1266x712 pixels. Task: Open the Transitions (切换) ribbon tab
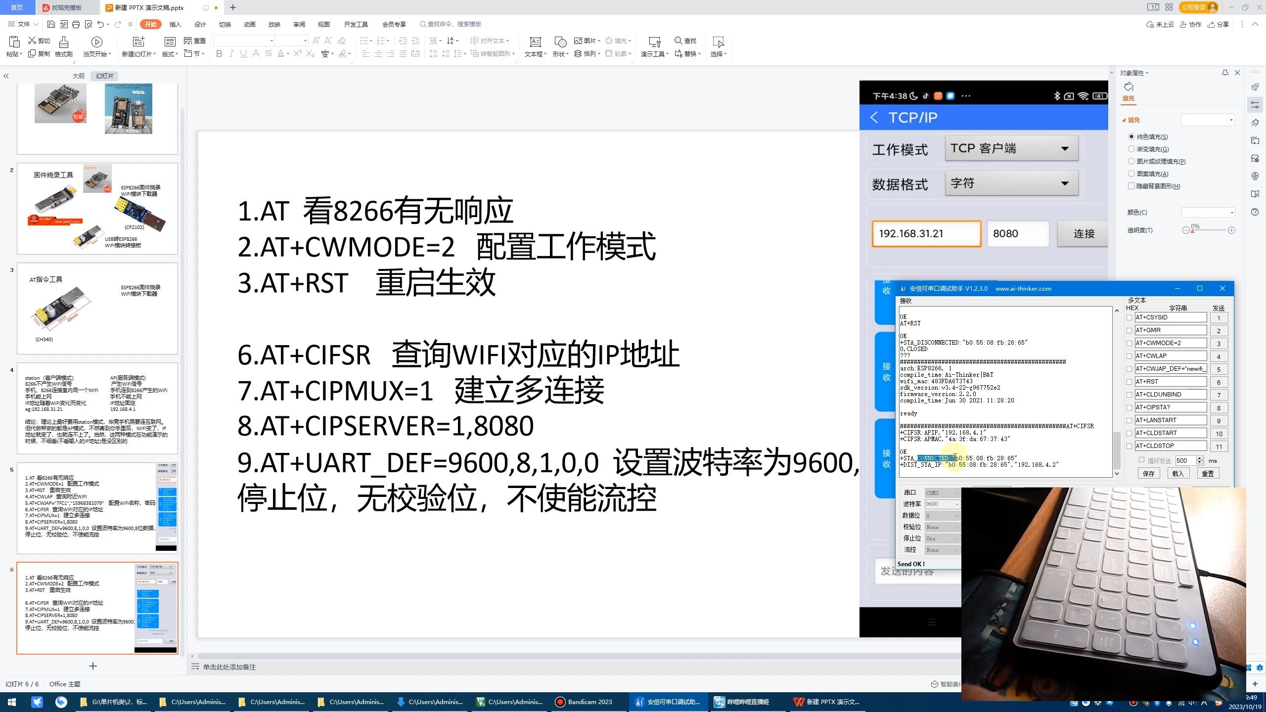225,24
